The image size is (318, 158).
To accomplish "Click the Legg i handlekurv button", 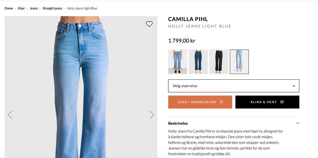I will tap(200, 102).
